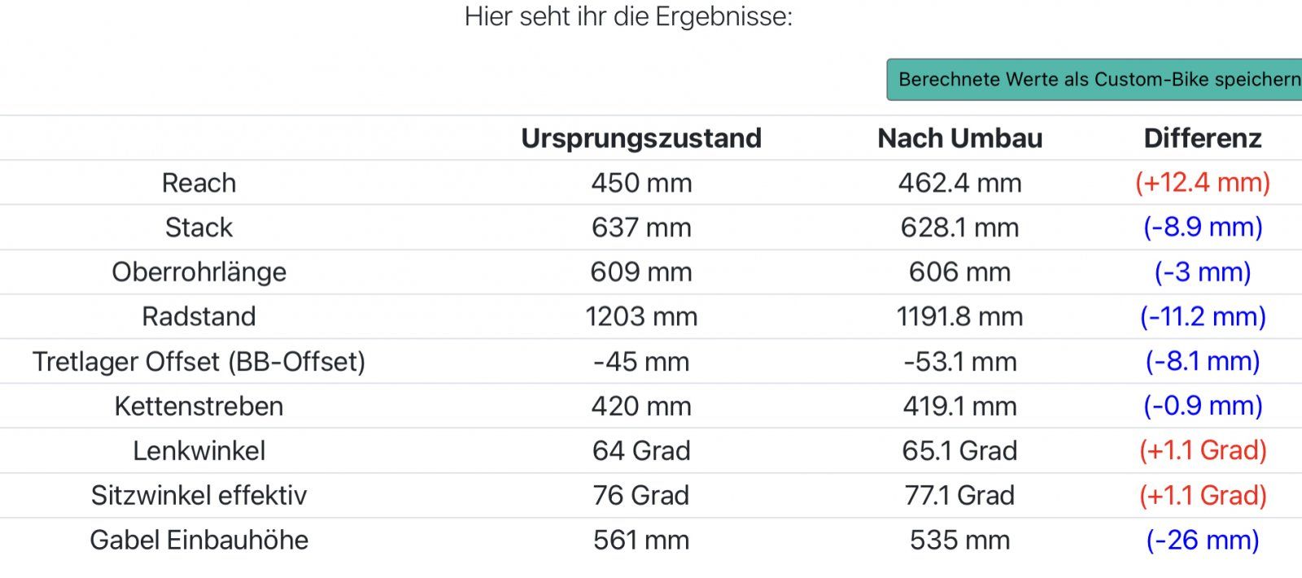Select the blue '-8.9 mm' Stack difference
Screen dimensions: 1302x578
(1202, 228)
